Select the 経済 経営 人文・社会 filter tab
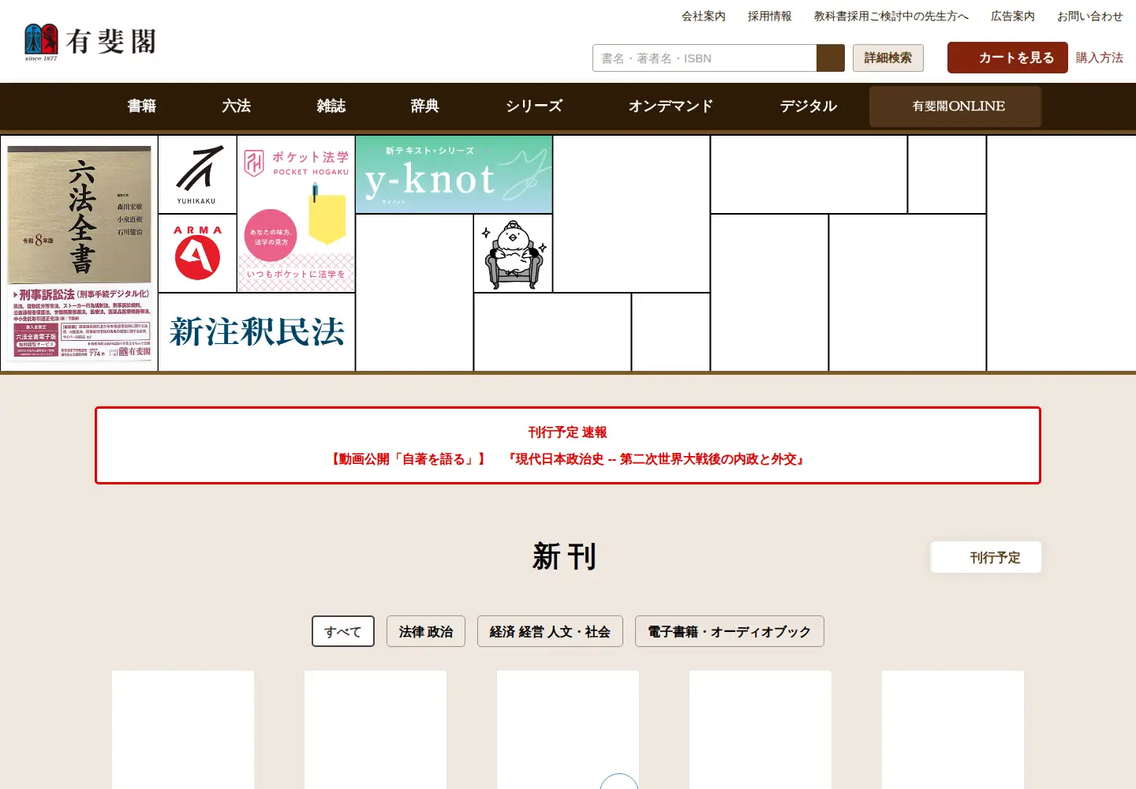1136x789 pixels. click(550, 631)
